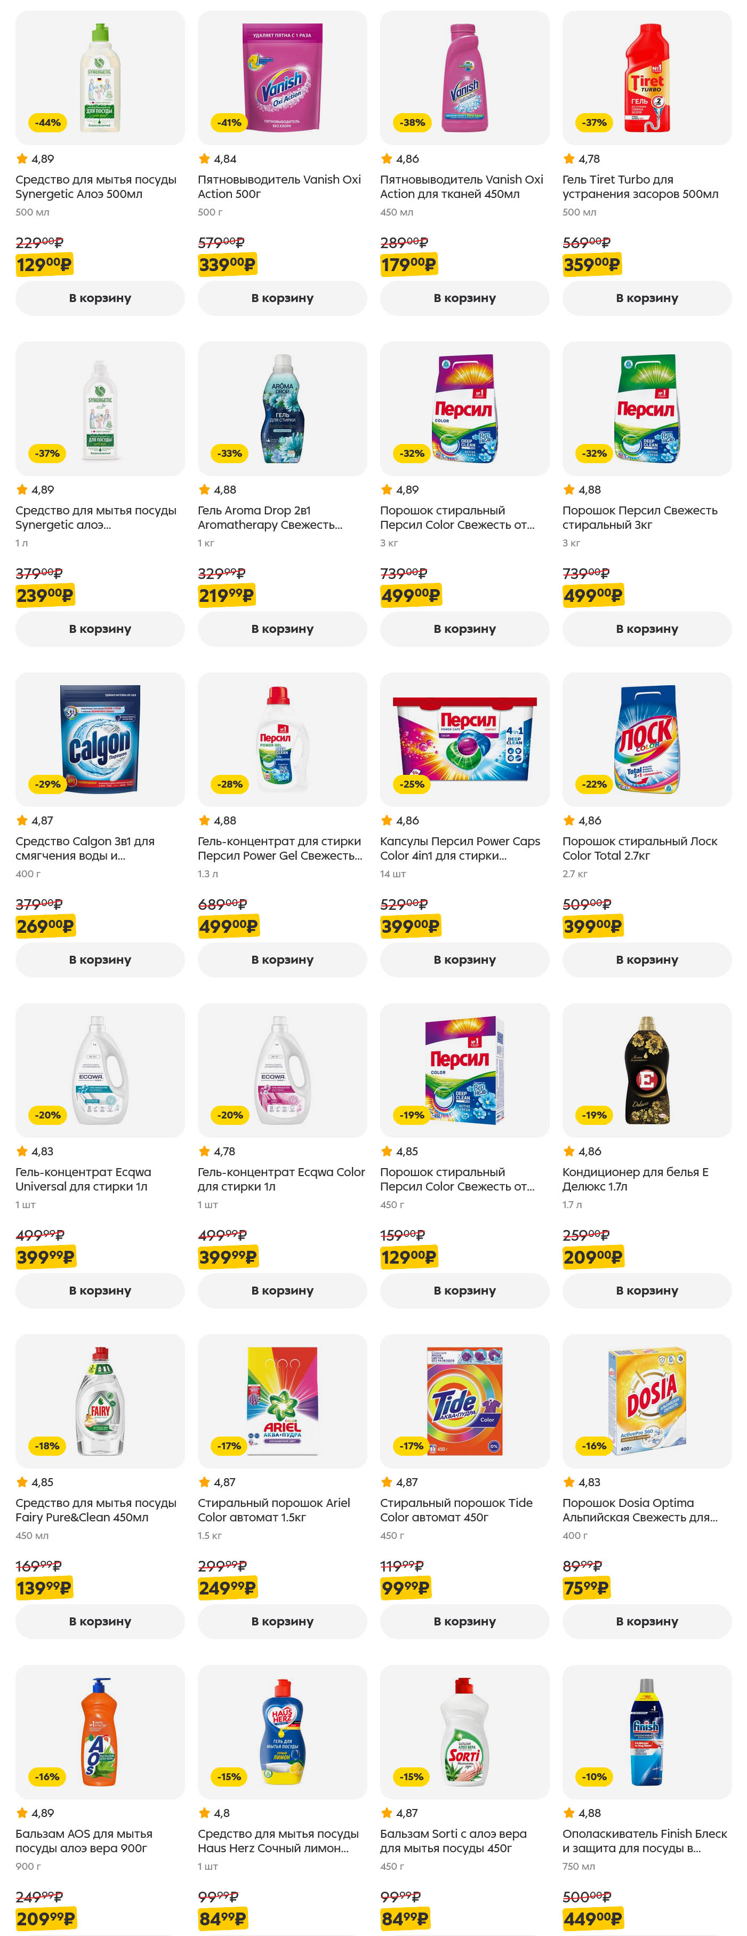
Task: Open Стиральный порошок Ariel Color product title
Action: [274, 1509]
